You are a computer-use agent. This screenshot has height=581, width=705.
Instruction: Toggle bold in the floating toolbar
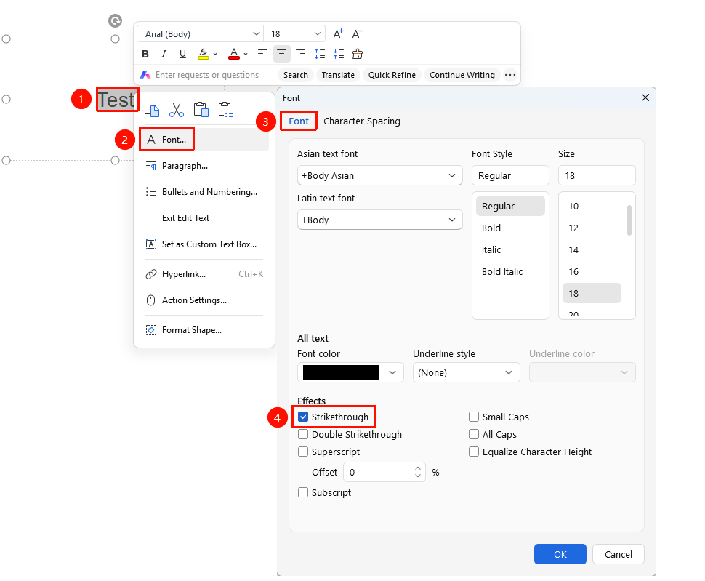[145, 54]
